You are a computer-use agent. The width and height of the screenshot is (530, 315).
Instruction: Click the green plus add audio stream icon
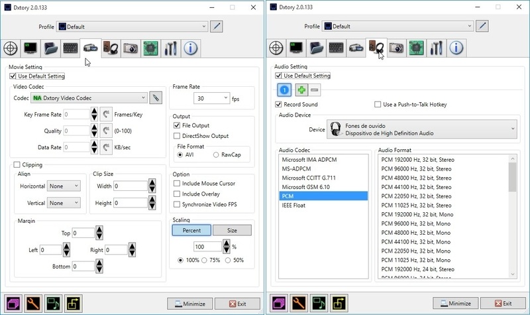tap(300, 90)
